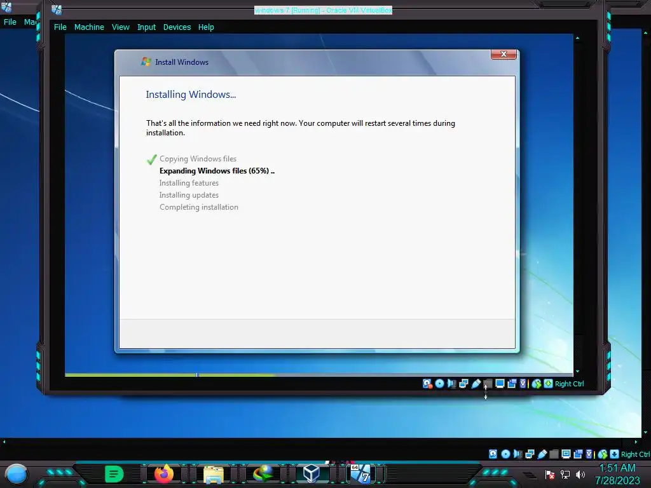Click network icon in background VirtualBox window status bar
This screenshot has height=488, width=651.
[530, 454]
